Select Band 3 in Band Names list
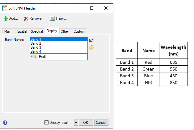194x130 pixels. [59, 47]
